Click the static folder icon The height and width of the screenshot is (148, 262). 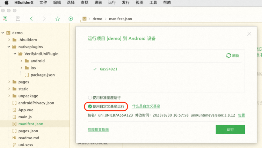coord(15,89)
